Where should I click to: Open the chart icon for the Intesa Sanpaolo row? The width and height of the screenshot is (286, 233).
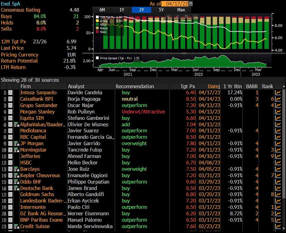coord(278,93)
